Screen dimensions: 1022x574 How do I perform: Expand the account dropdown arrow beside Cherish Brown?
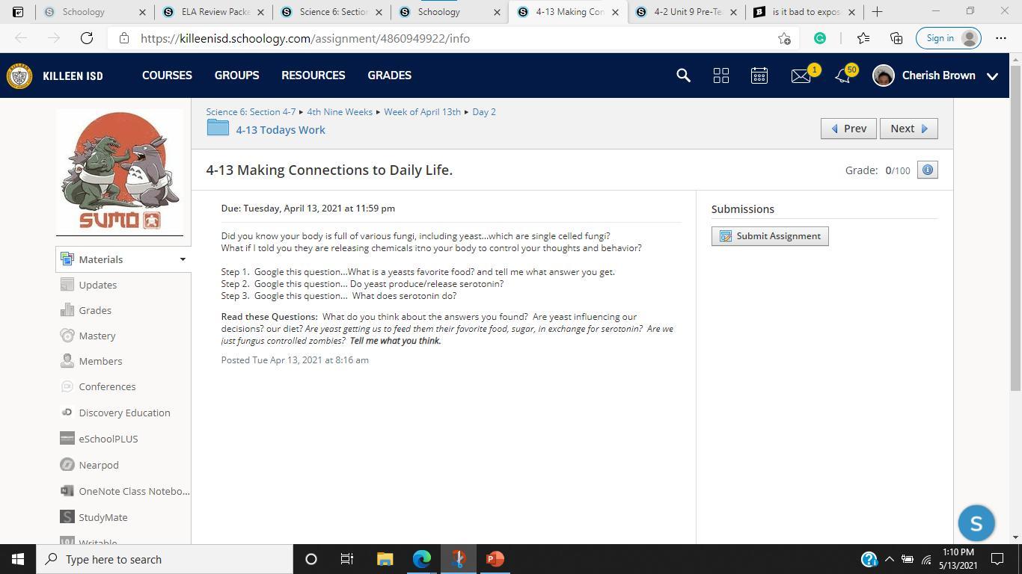[993, 76]
